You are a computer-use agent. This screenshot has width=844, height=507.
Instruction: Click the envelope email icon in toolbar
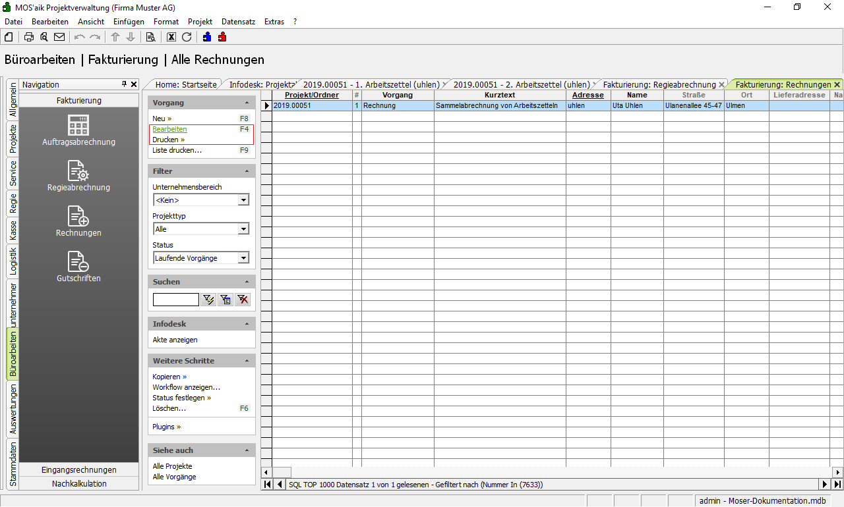[x=59, y=37]
